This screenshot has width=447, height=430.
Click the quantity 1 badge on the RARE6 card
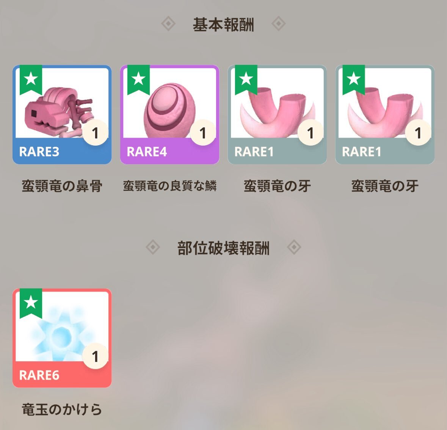[95, 356]
